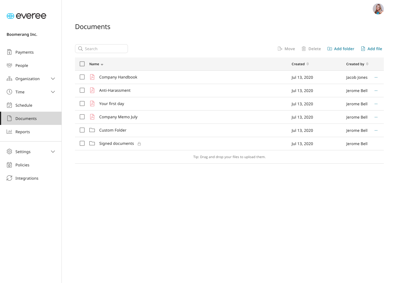This screenshot has width=397, height=283.
Task: Click the lock icon next to Signed documents
Action: point(139,144)
